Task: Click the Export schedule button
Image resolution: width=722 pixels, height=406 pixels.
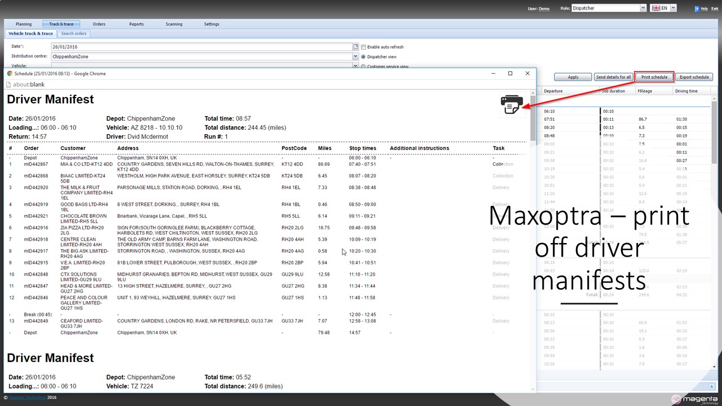Action: click(x=694, y=77)
